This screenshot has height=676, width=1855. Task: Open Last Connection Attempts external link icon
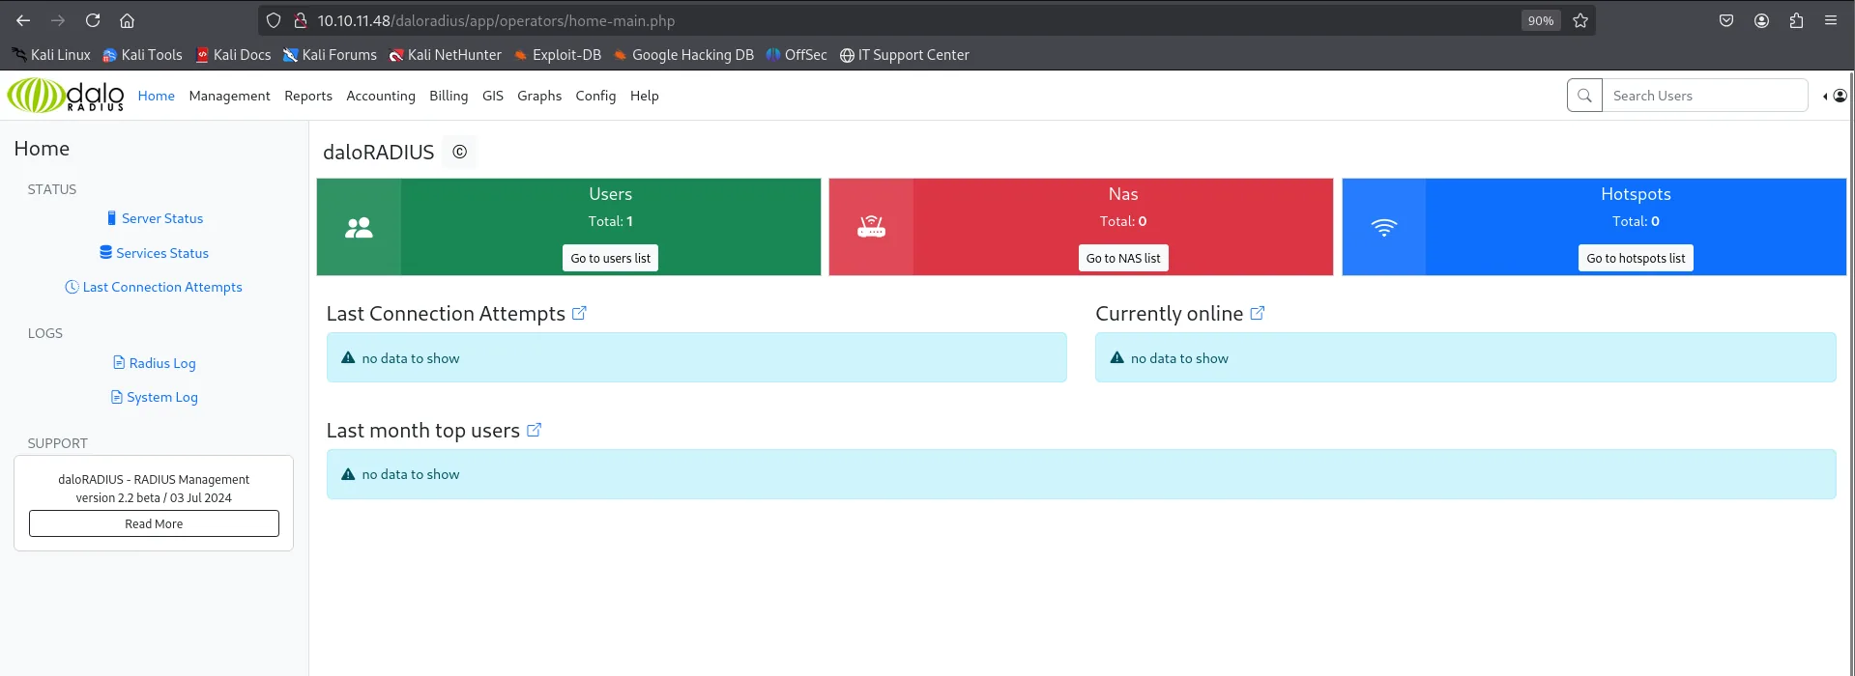pyautogui.click(x=579, y=313)
